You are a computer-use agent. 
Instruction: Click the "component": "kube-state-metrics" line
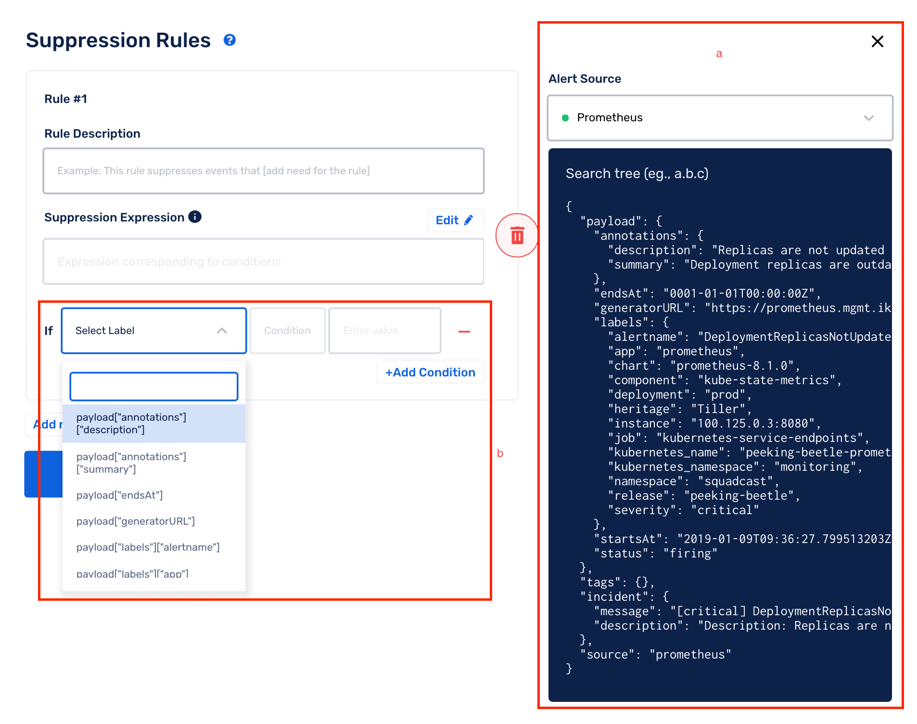pos(725,380)
